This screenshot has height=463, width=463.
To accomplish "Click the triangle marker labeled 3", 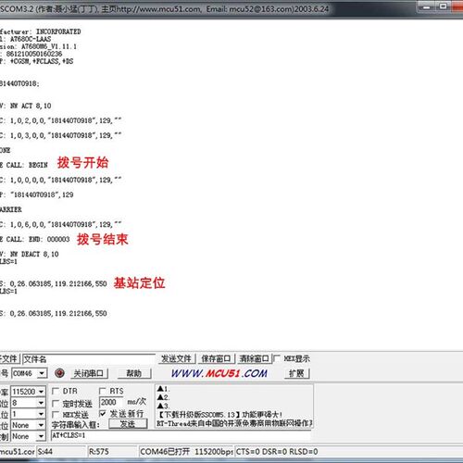I will click(x=161, y=406).
